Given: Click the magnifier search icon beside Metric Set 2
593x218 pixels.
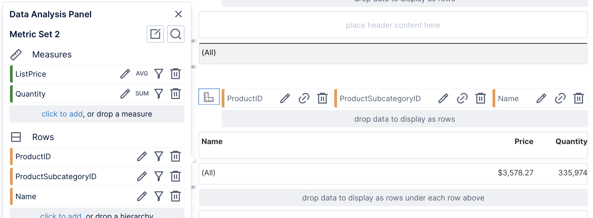Looking at the screenshot, I should coord(176,34).
